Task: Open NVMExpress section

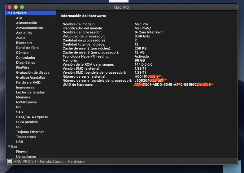Action: (x=26, y=102)
